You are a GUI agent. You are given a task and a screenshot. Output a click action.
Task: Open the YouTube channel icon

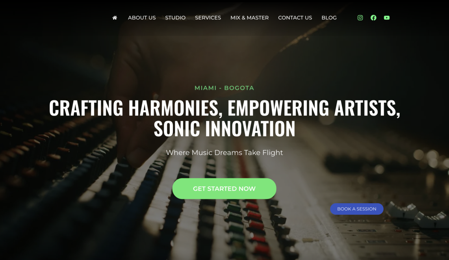[x=387, y=18]
